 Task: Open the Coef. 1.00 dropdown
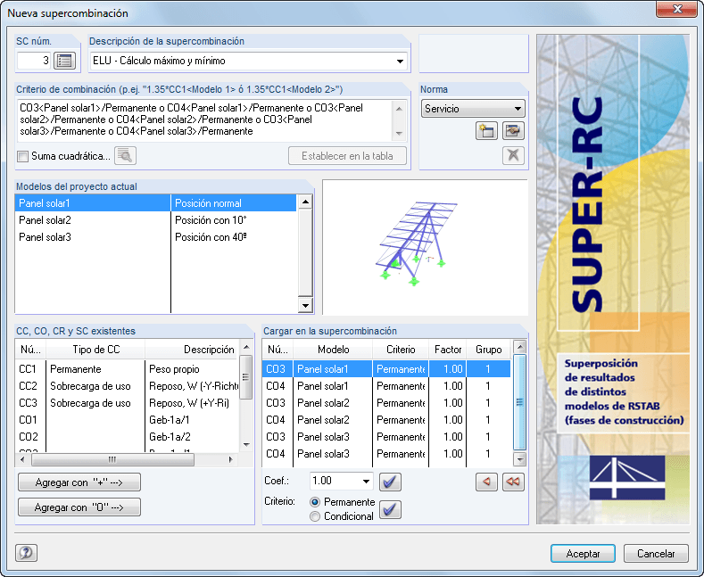point(366,482)
